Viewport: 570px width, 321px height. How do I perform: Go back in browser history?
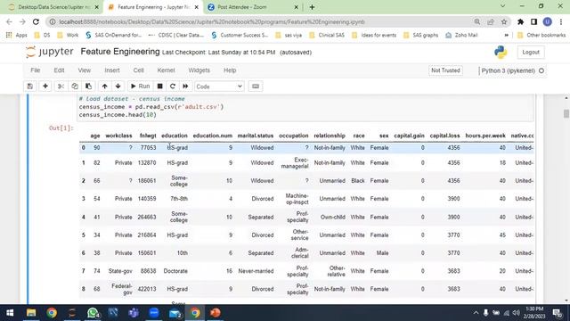point(10,21)
